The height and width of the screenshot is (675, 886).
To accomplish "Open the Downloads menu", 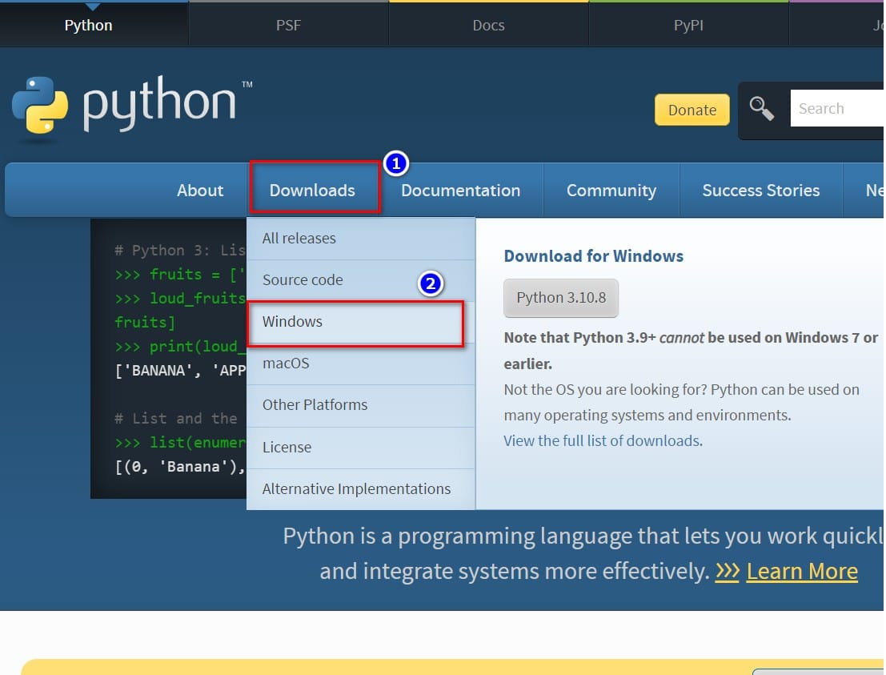I will click(x=312, y=191).
